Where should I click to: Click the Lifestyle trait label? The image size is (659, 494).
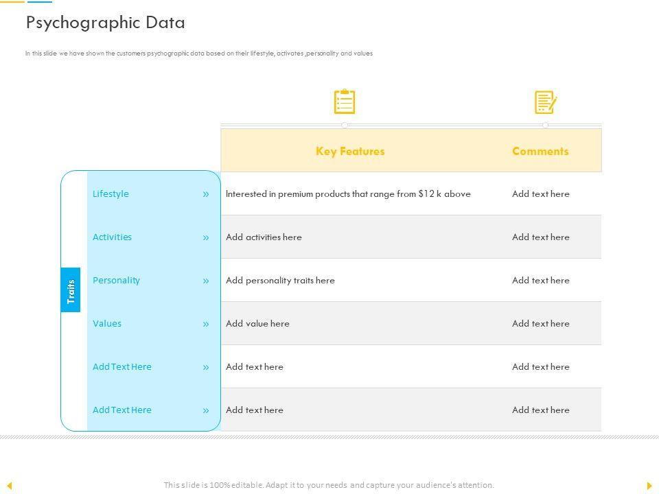point(111,194)
